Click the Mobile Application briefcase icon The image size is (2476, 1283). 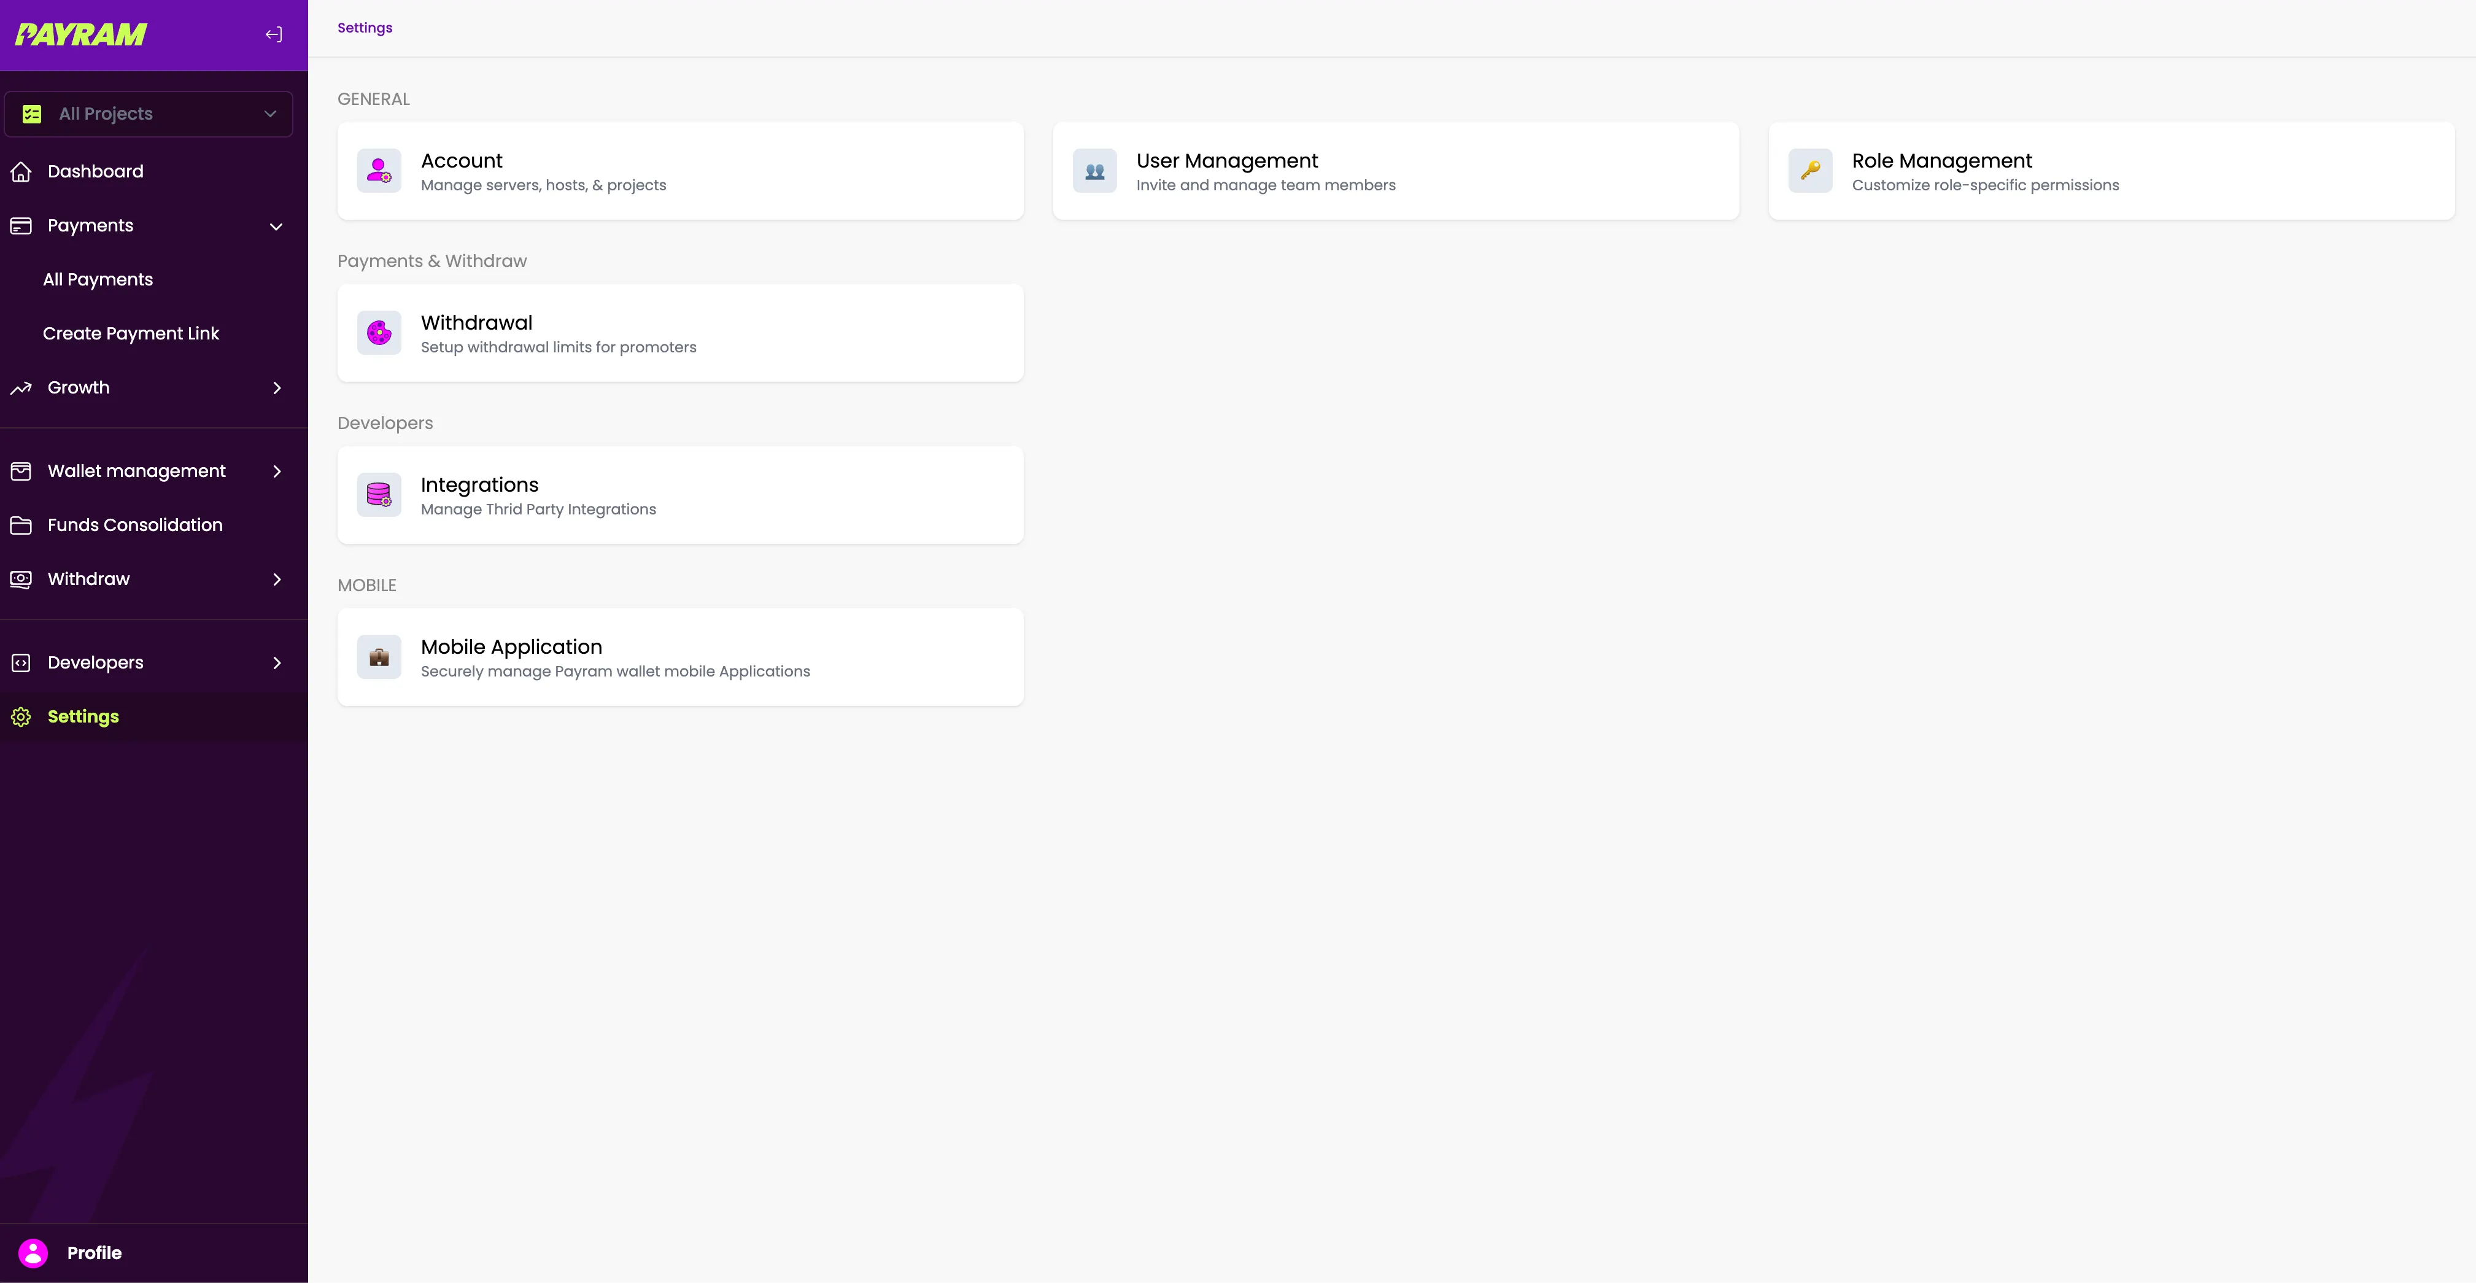[379, 657]
